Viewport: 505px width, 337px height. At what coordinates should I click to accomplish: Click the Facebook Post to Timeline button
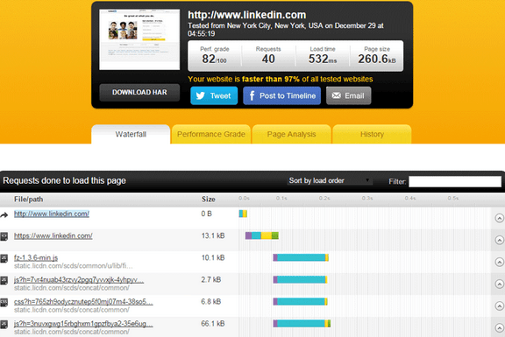tap(281, 95)
